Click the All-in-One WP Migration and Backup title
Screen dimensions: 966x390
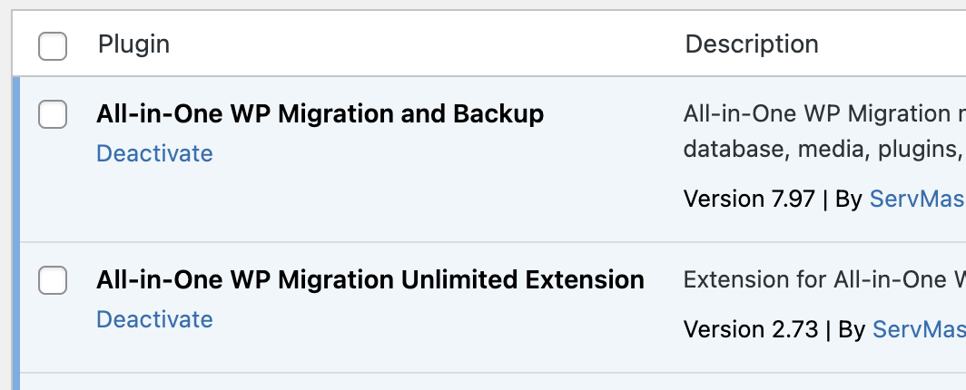pos(320,114)
